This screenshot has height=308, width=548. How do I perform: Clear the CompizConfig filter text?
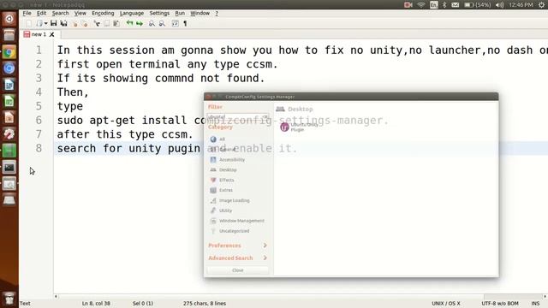pos(265,116)
